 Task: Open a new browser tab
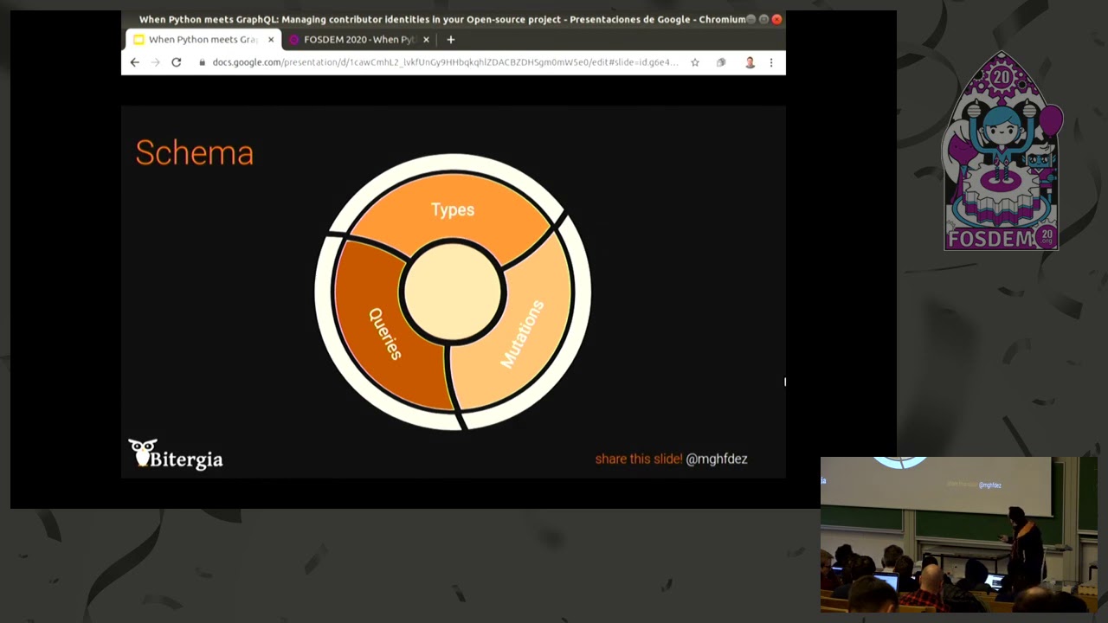[x=450, y=39]
